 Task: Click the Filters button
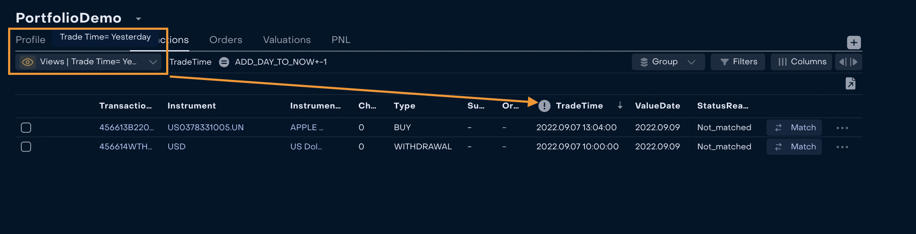coord(738,62)
